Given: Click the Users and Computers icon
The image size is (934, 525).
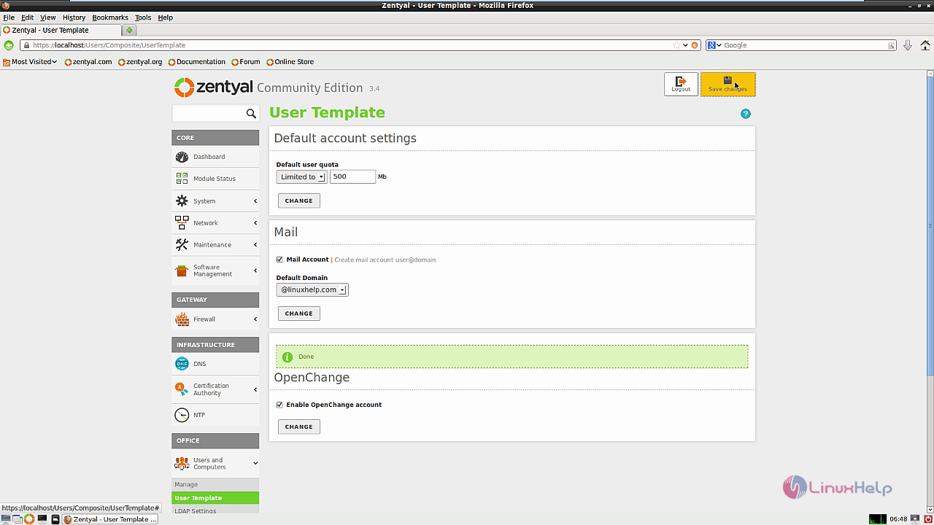Looking at the screenshot, I should (x=182, y=463).
